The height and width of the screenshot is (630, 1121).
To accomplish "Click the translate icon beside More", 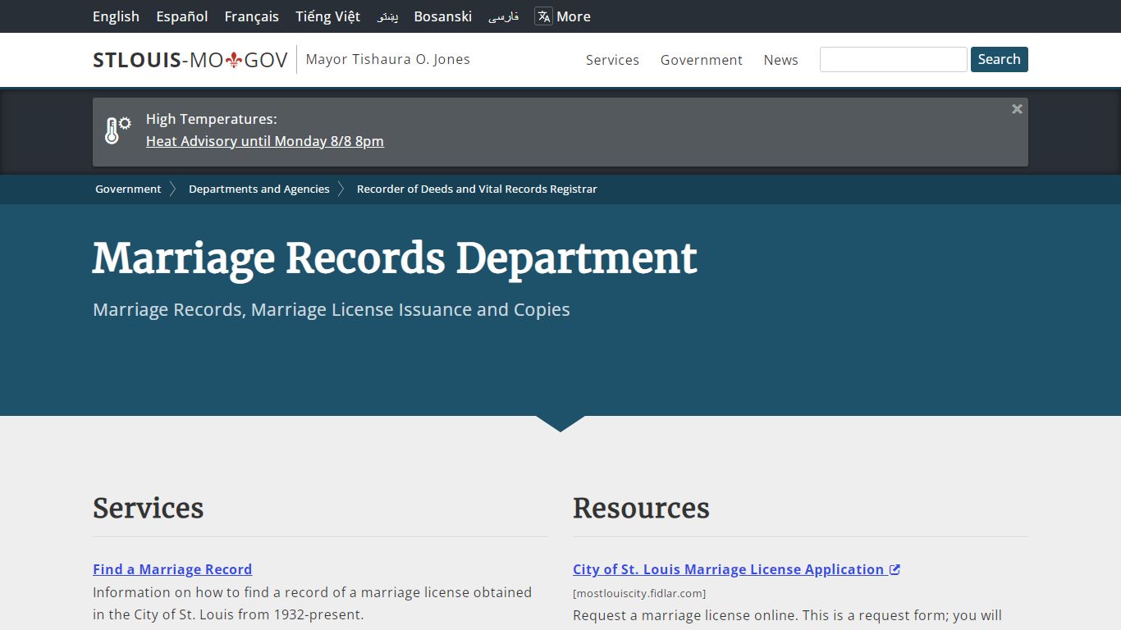I will [543, 16].
